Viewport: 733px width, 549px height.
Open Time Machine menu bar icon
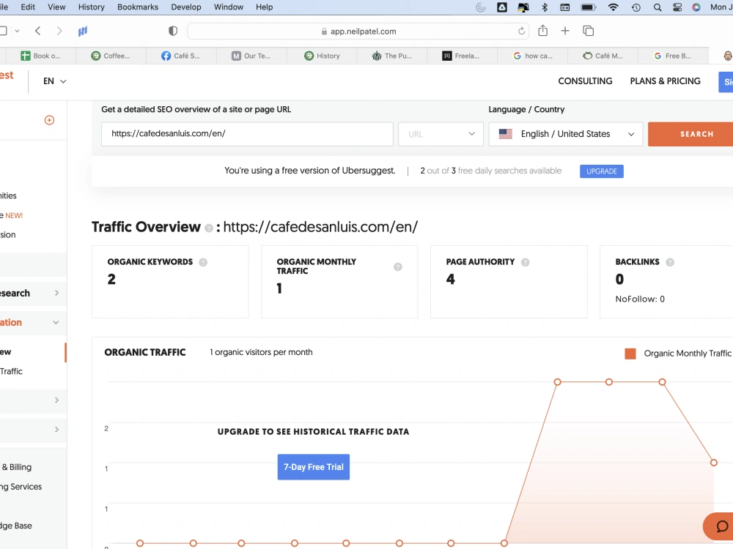pyautogui.click(x=636, y=7)
